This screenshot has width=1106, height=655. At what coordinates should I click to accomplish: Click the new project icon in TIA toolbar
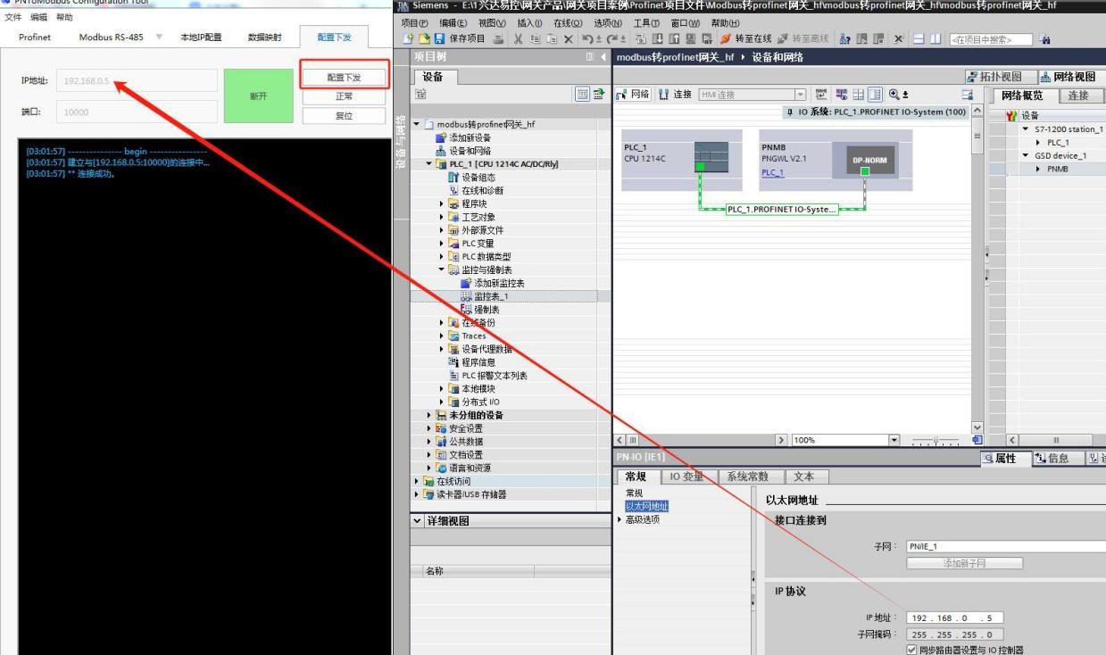[x=408, y=39]
